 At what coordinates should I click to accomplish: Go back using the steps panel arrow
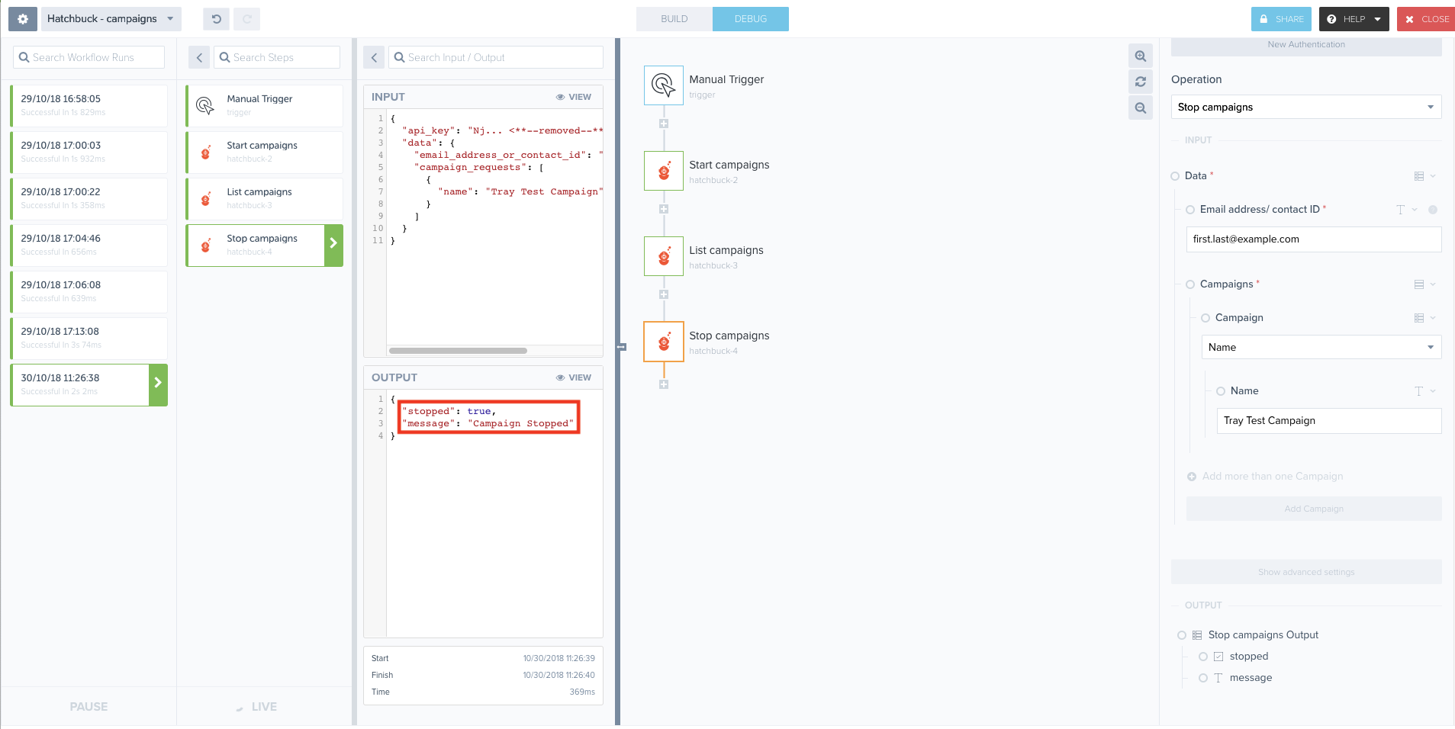coord(199,57)
